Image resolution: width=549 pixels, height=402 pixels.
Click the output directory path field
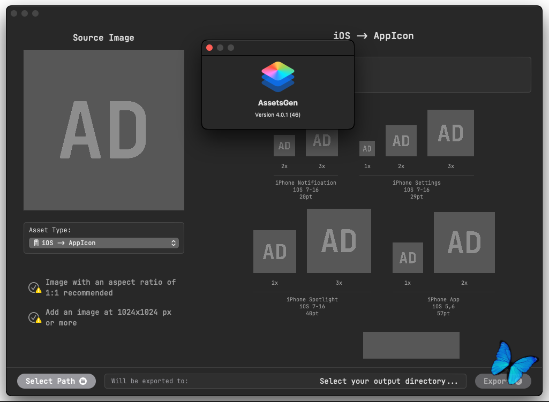285,381
